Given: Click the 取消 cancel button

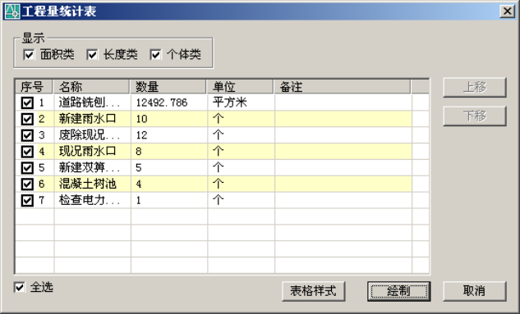Looking at the screenshot, I should [475, 291].
